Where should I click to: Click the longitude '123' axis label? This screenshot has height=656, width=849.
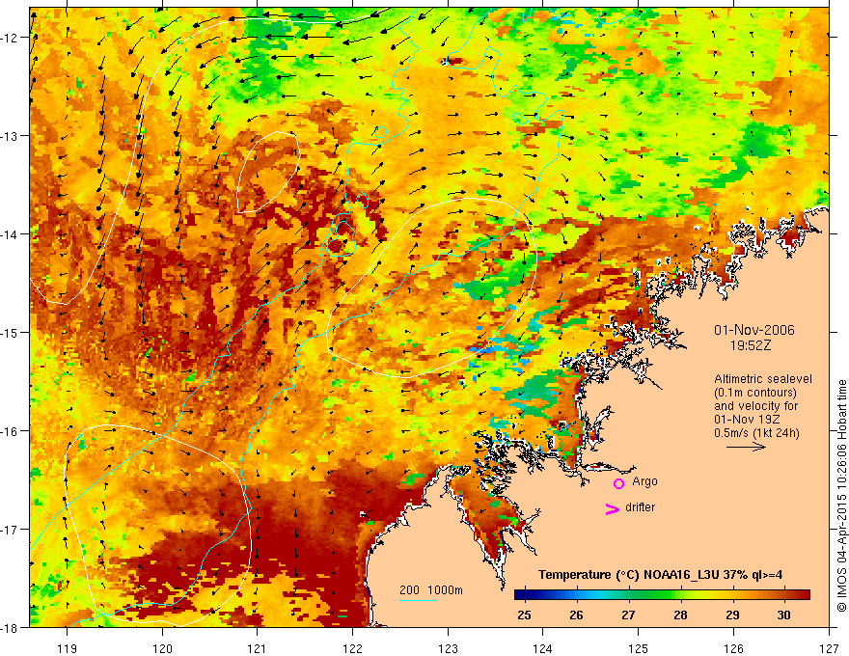click(448, 648)
